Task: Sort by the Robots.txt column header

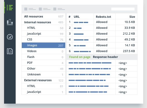Action: coord(104,17)
